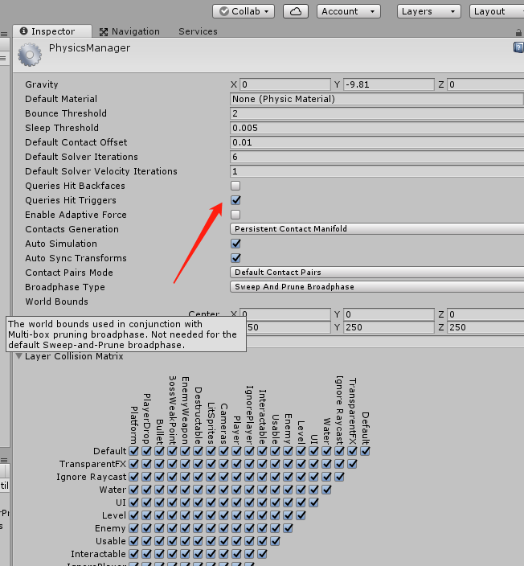Uncheck Auto Simulation
The height and width of the screenshot is (566, 524).
[x=235, y=244]
